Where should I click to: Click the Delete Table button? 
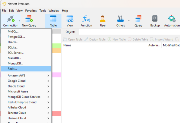[138, 40]
